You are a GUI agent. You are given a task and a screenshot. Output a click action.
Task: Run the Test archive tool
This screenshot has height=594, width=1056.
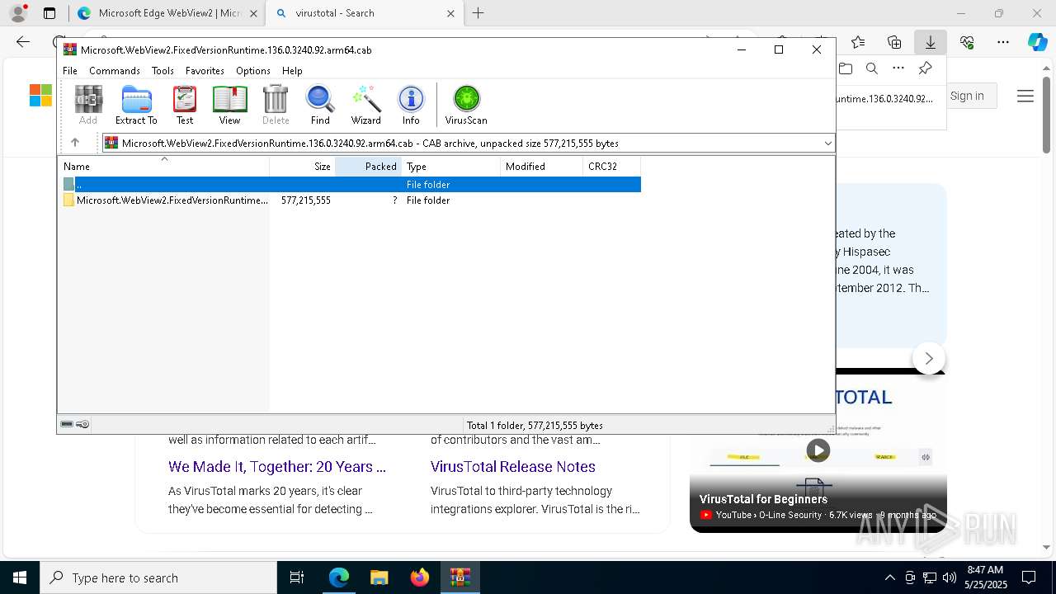click(x=185, y=105)
